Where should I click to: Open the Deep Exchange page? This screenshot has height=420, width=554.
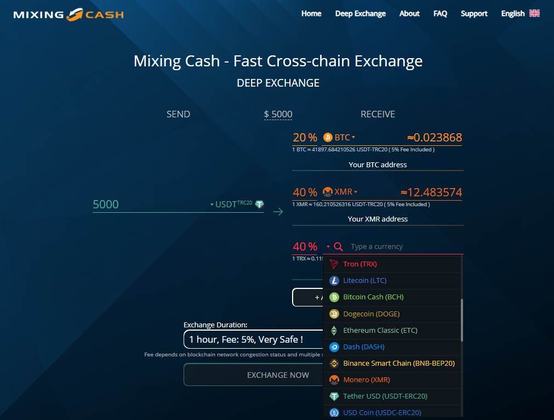tap(361, 14)
